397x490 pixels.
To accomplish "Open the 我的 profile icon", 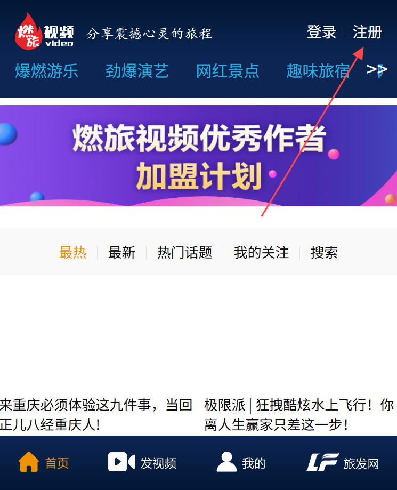I will pos(226,462).
